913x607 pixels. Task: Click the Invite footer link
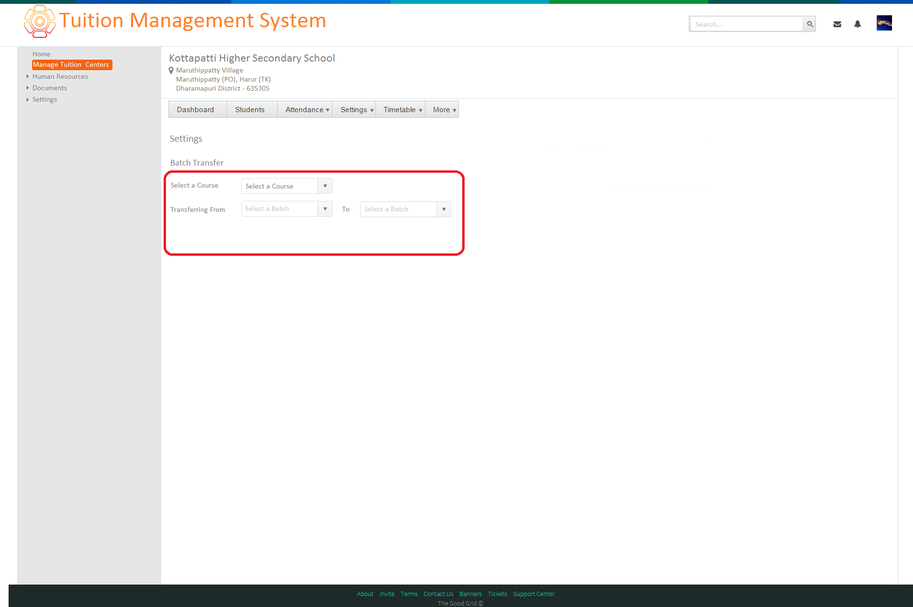[x=387, y=594]
